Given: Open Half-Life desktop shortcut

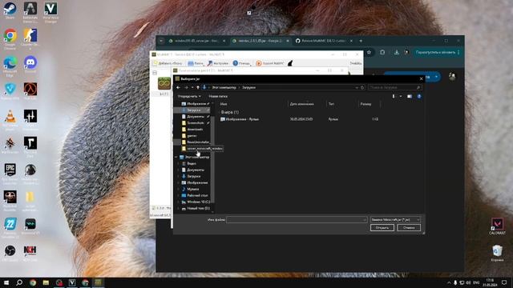Looking at the screenshot, I should (30, 90).
